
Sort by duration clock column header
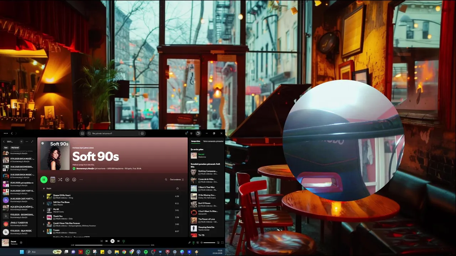(177, 188)
